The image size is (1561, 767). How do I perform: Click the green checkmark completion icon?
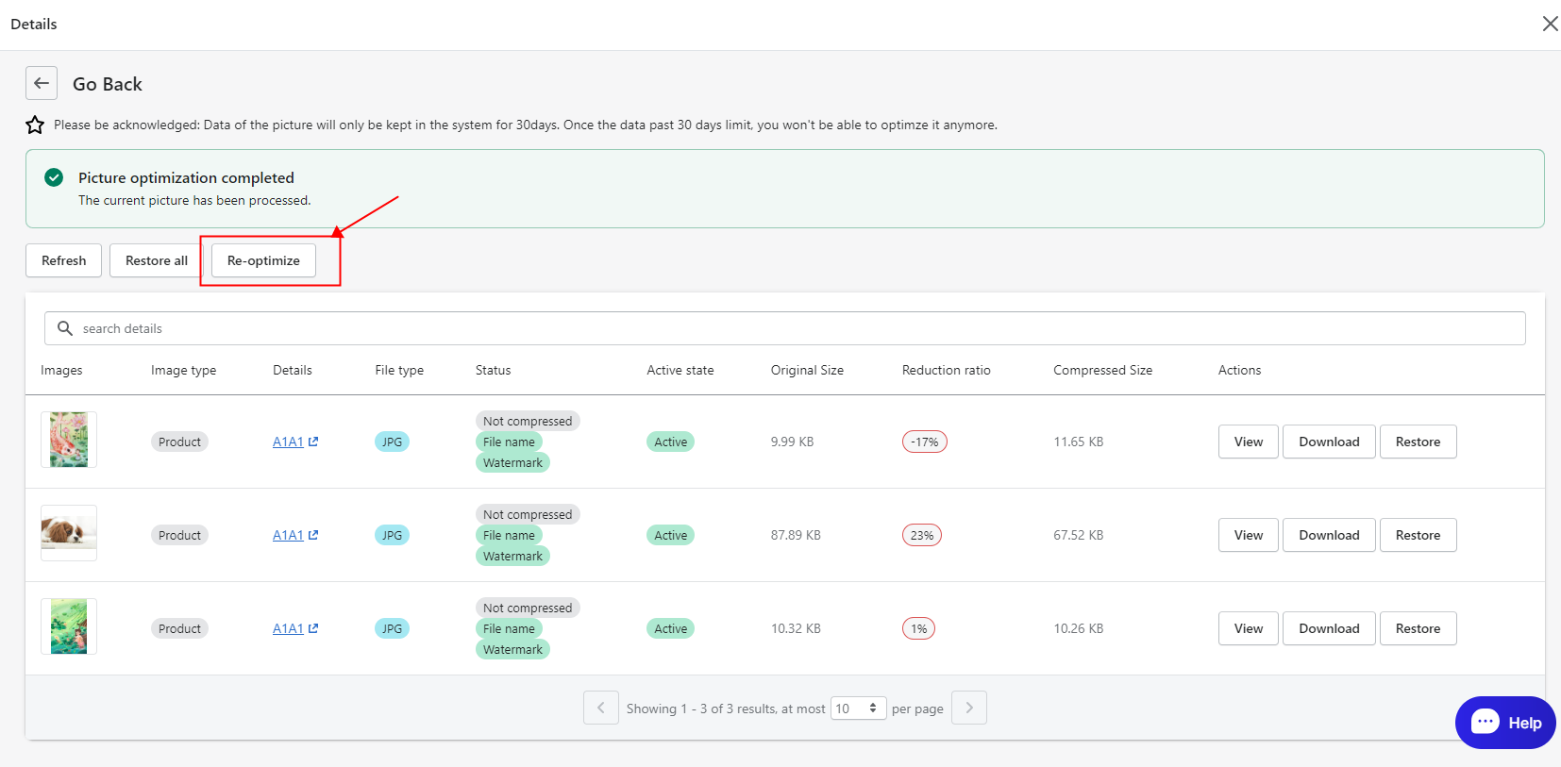point(54,177)
